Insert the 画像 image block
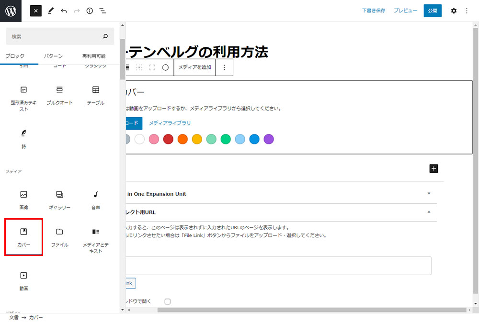This screenshot has height=322, width=479. pyautogui.click(x=23, y=199)
